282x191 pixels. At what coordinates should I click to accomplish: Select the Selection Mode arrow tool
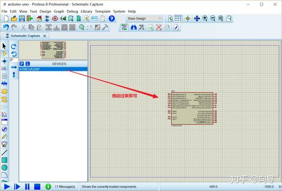[x=4, y=46]
